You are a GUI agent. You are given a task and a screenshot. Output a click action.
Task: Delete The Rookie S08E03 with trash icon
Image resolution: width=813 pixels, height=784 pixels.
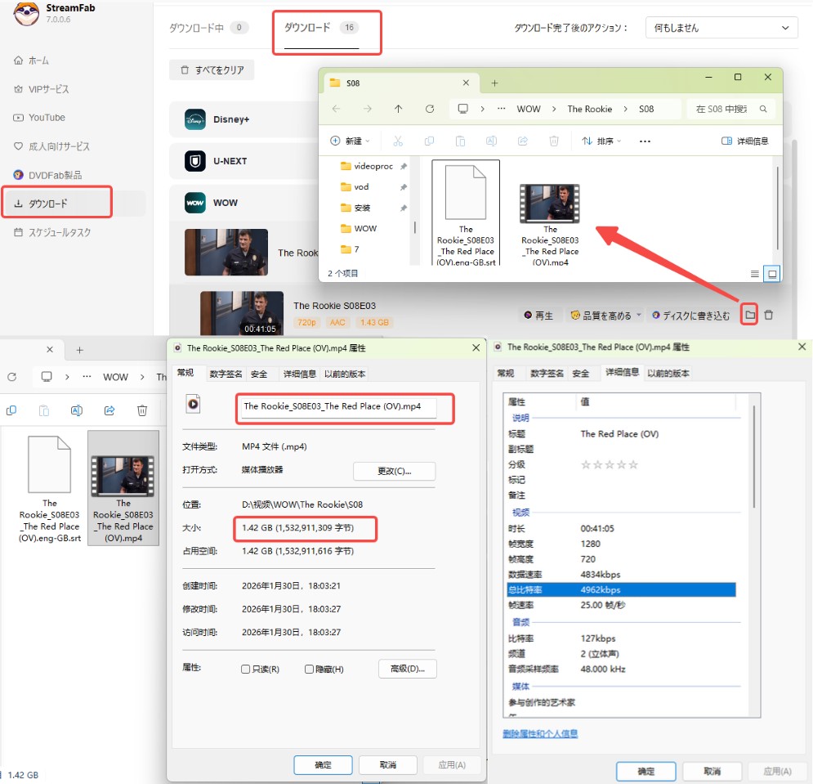pos(768,315)
